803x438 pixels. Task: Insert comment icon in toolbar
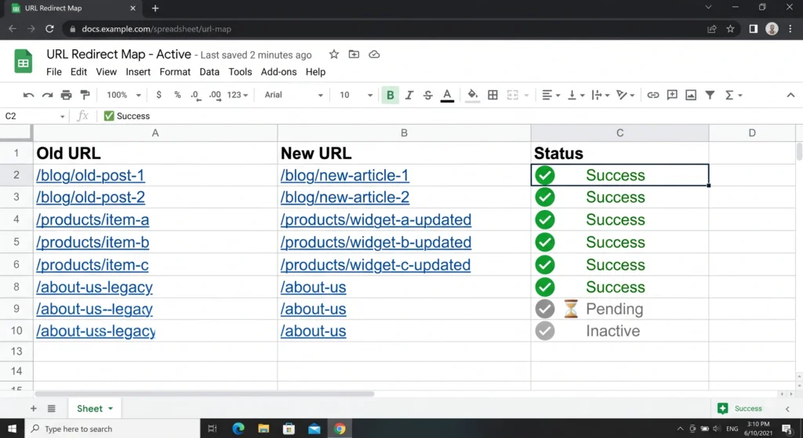click(672, 95)
